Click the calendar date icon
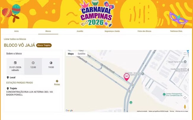The height and width of the screenshot is (120, 193). click(x=15, y=63)
